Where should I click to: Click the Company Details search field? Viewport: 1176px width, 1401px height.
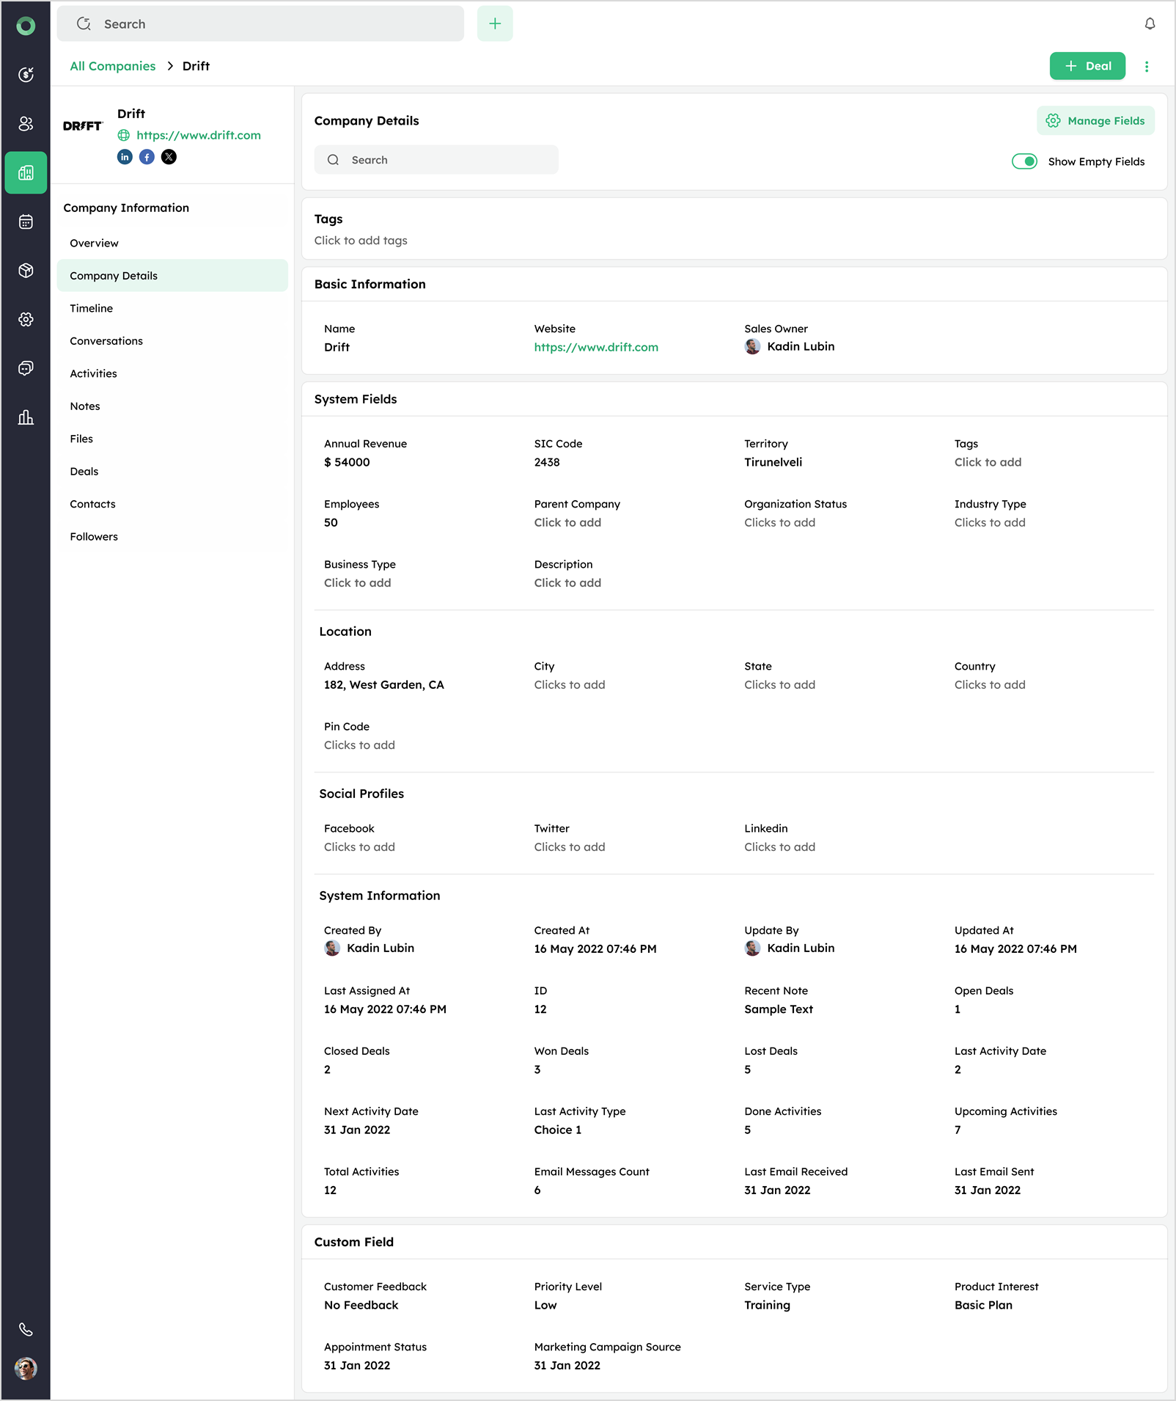point(437,160)
